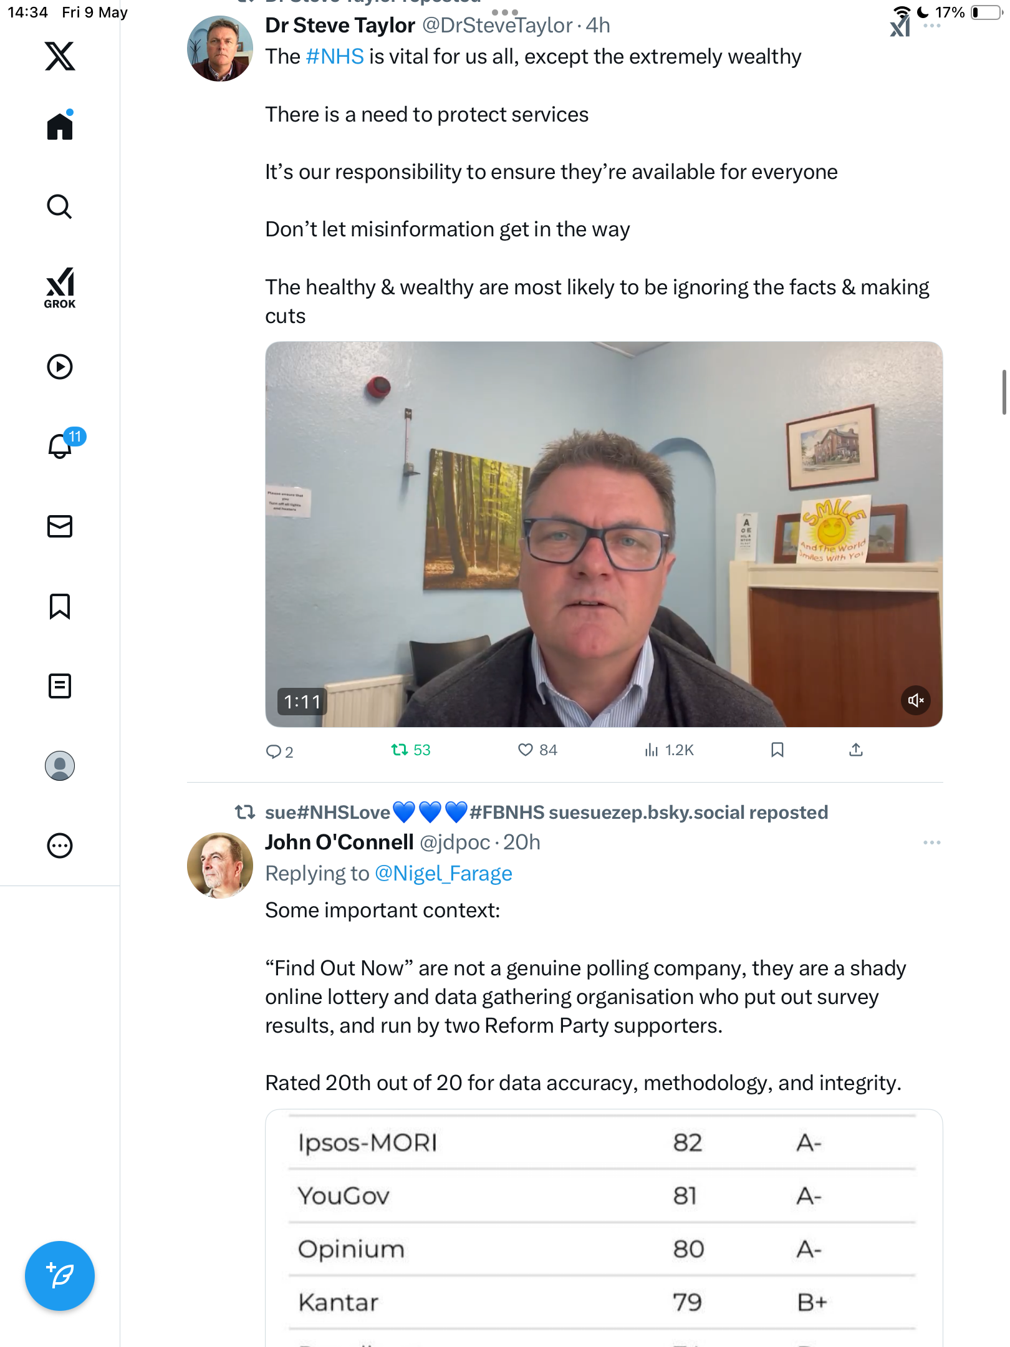Image resolution: width=1010 pixels, height=1347 pixels.
Task: Open the video tab play icon
Action: point(60,367)
